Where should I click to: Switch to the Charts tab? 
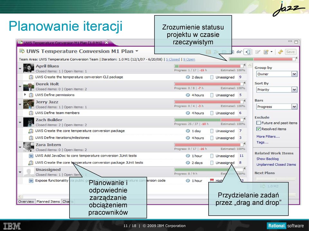click(68, 201)
